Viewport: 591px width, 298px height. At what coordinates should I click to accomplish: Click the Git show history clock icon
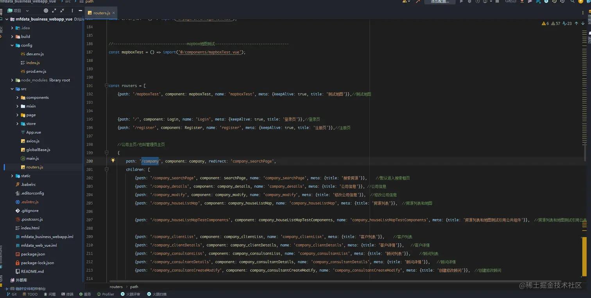(x=554, y=2)
